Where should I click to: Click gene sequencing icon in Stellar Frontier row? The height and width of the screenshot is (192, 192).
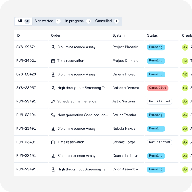coord(53,115)
